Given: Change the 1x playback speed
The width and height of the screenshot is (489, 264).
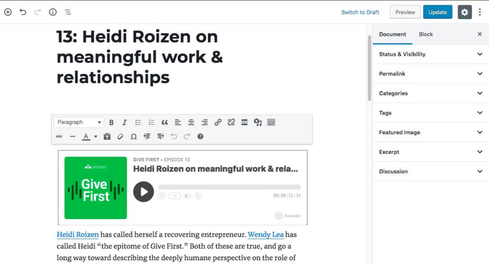Looking at the screenshot, I should pos(175,196).
